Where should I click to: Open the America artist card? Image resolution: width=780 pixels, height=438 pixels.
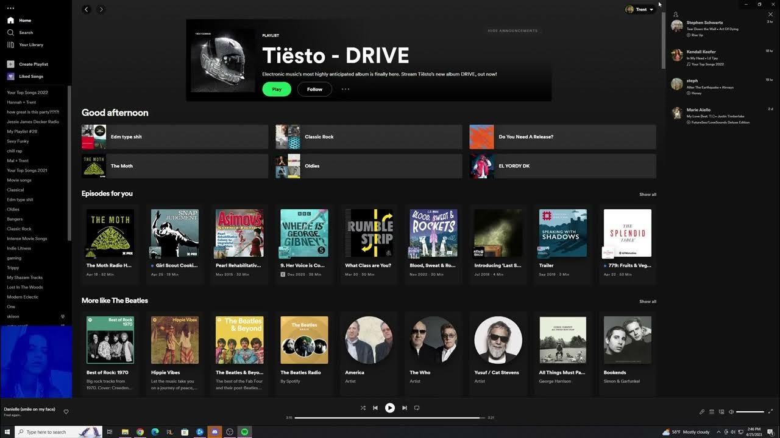coord(369,353)
